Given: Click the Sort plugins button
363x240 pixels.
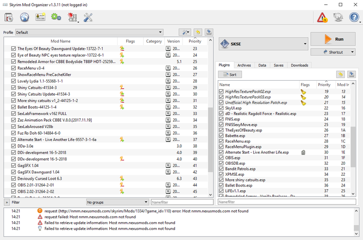Looking at the screenshot, I should [x=230, y=74].
